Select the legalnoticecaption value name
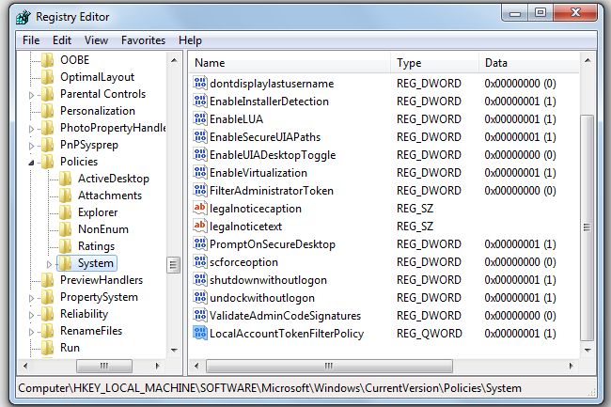 256,209
